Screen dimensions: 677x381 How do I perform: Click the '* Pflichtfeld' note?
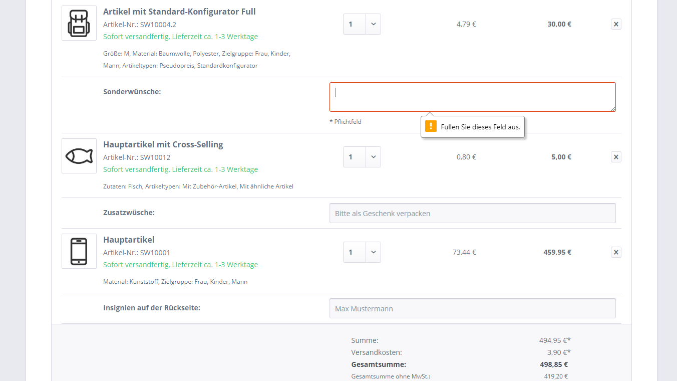(346, 122)
